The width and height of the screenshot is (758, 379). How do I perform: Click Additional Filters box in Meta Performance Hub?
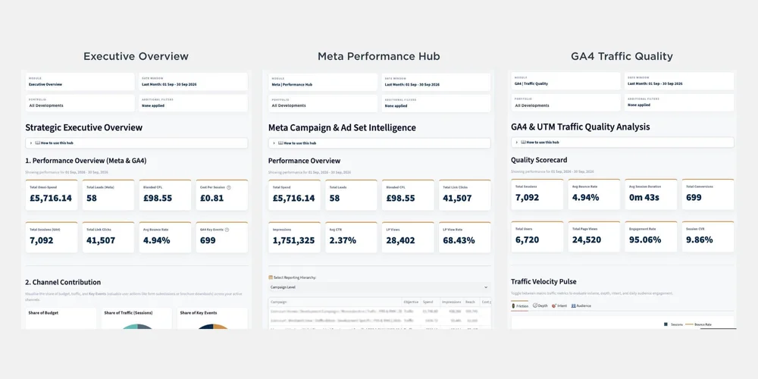click(436, 103)
